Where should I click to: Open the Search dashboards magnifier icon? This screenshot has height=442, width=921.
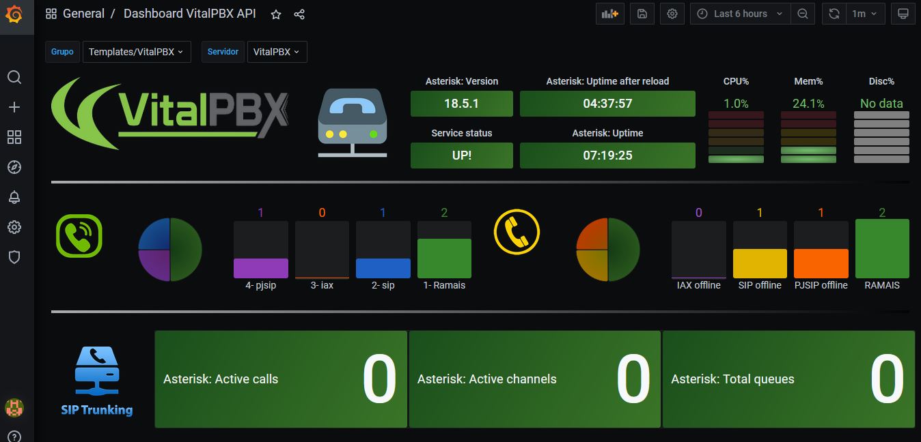14,77
